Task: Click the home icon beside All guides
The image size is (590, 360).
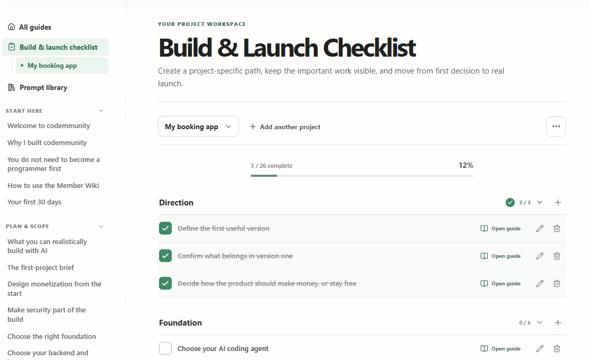Action: click(x=12, y=26)
